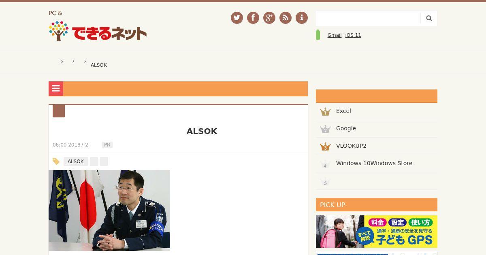
Task: Click the yellow tag icon
Action: point(56,161)
